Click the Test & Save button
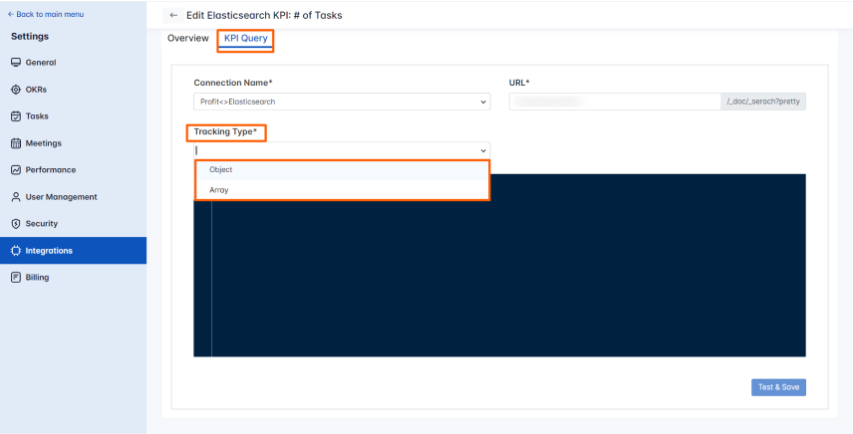This screenshot has height=434, width=853. tap(778, 387)
